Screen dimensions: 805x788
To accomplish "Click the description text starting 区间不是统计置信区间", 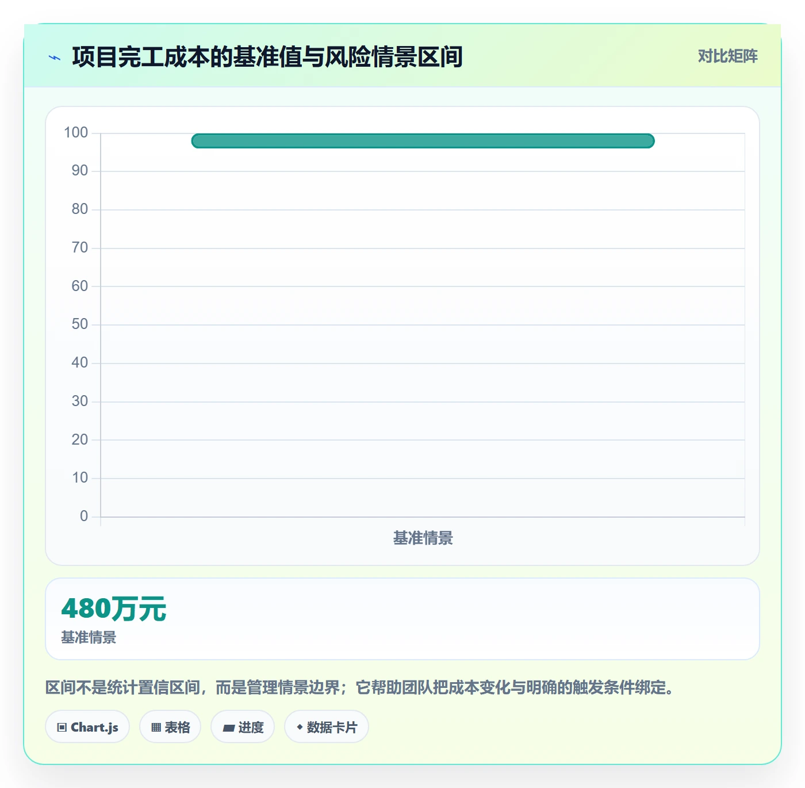I will (361, 687).
